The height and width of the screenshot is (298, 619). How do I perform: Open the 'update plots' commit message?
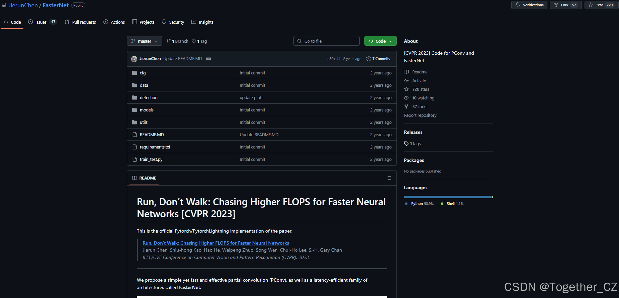[251, 97]
